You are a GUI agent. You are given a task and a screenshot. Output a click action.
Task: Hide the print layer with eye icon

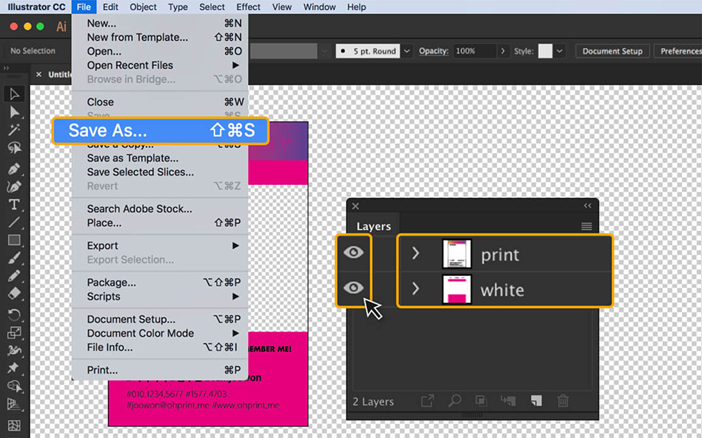pyautogui.click(x=354, y=253)
